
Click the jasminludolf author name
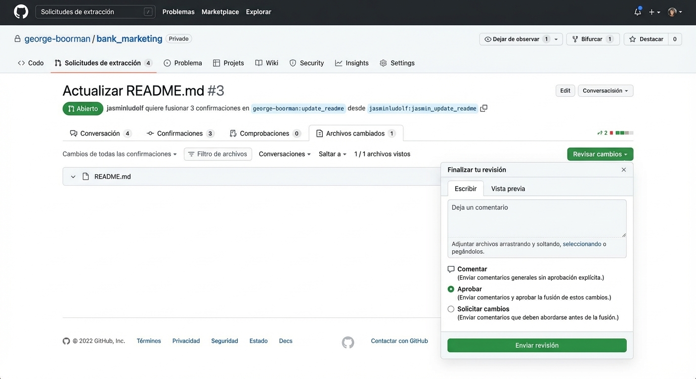point(125,108)
